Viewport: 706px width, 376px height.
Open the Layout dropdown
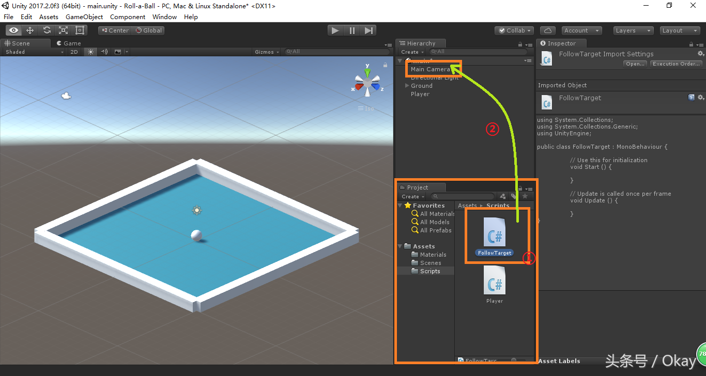click(680, 30)
